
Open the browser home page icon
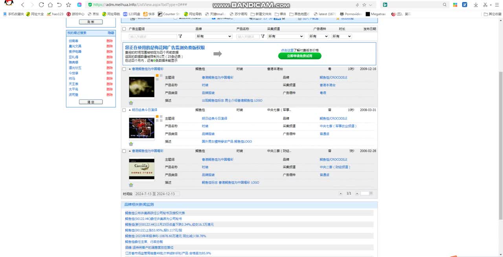(x=50, y=5)
